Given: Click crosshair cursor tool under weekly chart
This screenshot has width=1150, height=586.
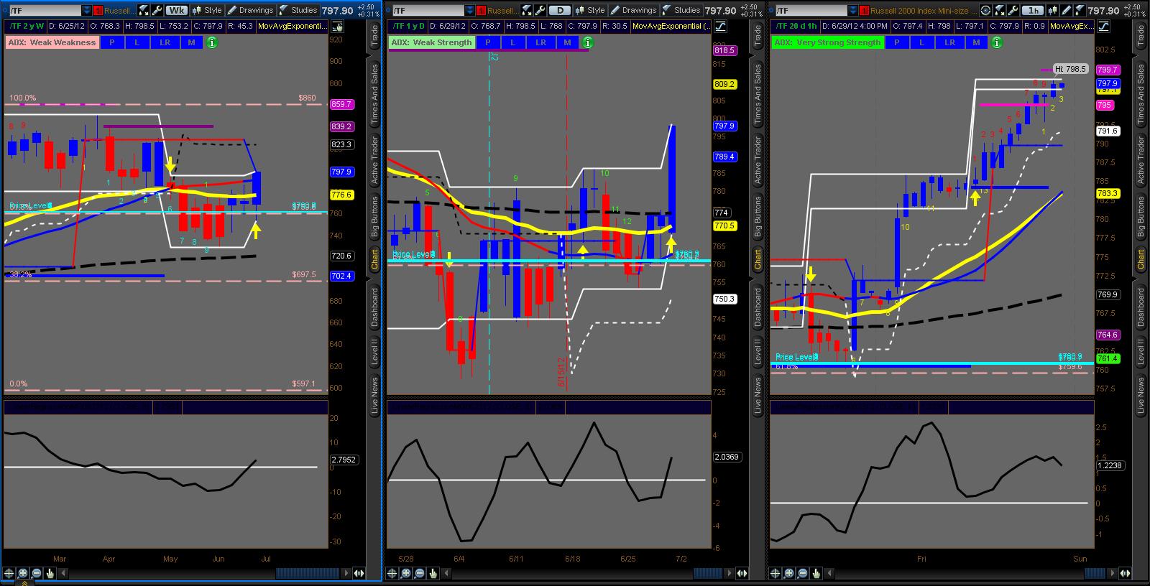Looking at the screenshot, I should (9, 573).
